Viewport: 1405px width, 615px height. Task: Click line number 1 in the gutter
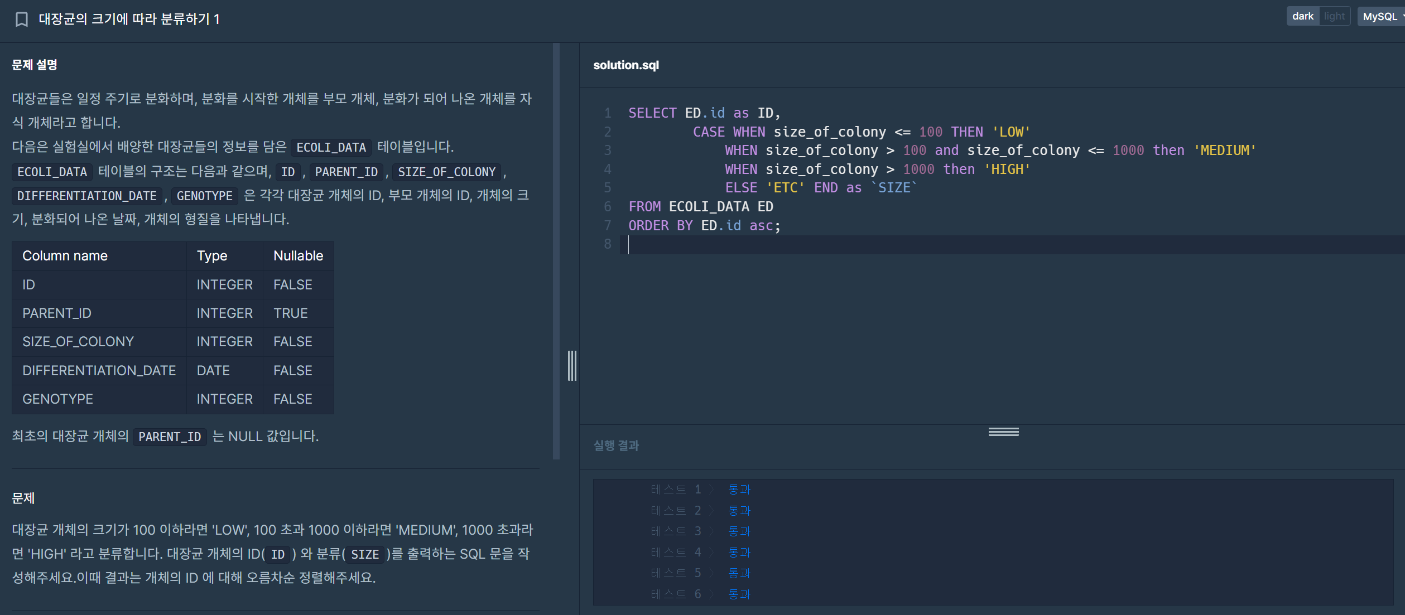pyautogui.click(x=608, y=113)
